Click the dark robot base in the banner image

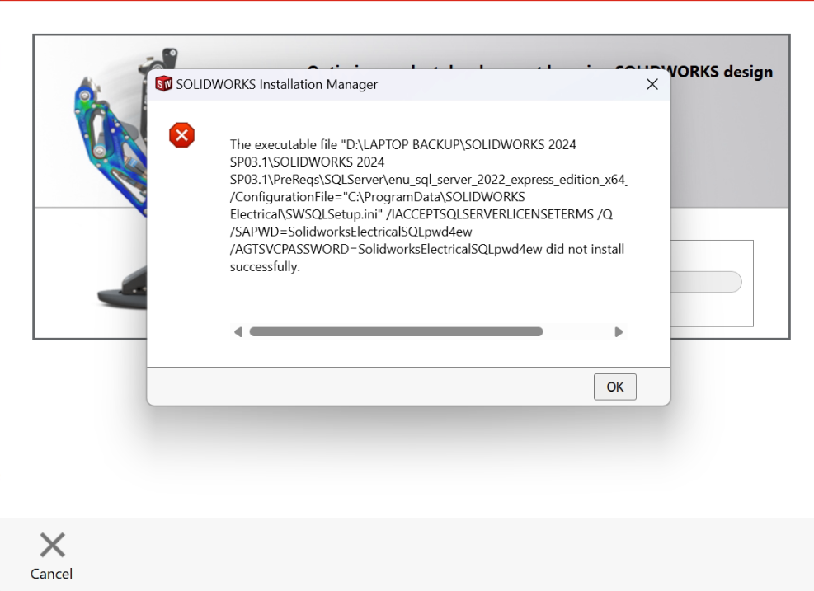pyautogui.click(x=123, y=292)
